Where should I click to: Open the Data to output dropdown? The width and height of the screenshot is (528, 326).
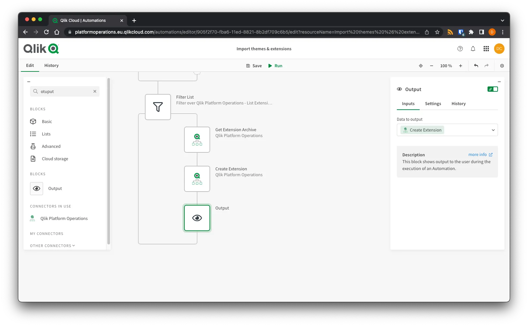[x=447, y=130]
